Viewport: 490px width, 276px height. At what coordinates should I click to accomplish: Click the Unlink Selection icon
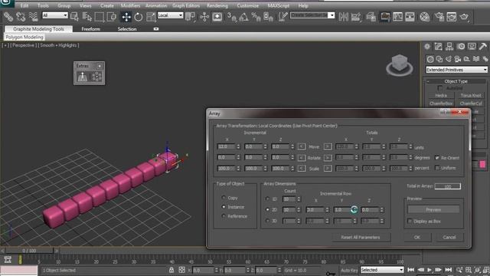pyautogui.click(x=21, y=17)
